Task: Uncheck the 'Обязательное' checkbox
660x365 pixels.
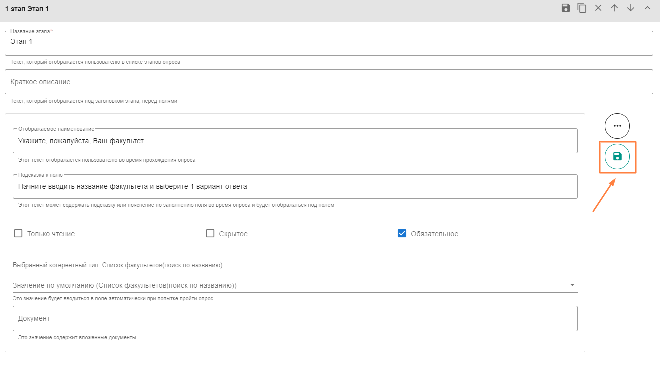Action: 402,233
